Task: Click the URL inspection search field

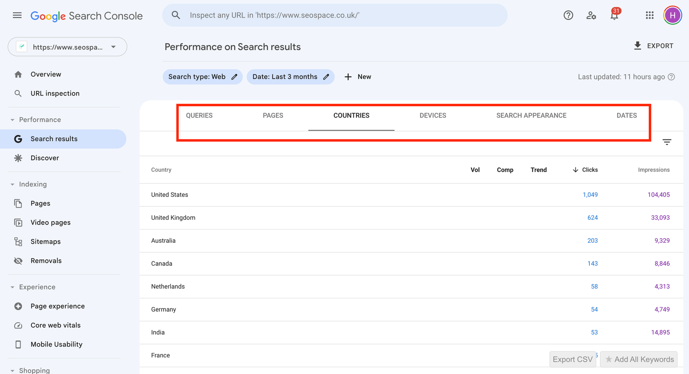Action: [334, 15]
